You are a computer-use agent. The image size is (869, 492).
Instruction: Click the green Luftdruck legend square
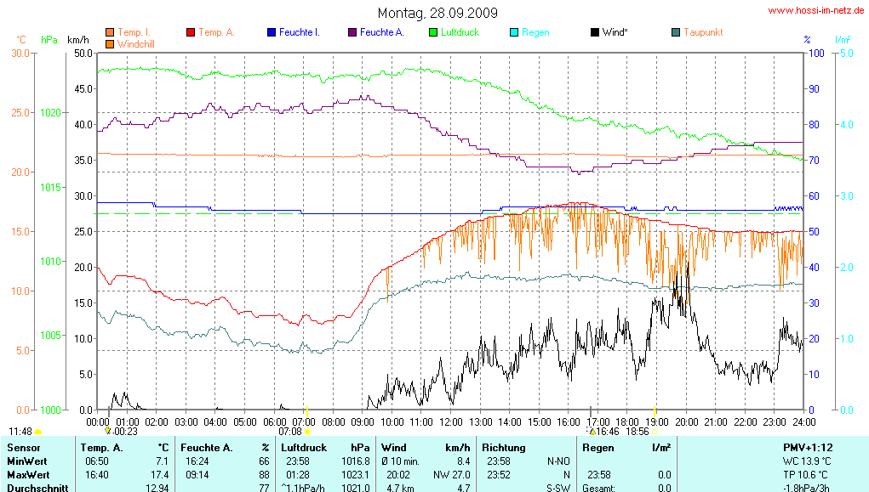click(433, 32)
